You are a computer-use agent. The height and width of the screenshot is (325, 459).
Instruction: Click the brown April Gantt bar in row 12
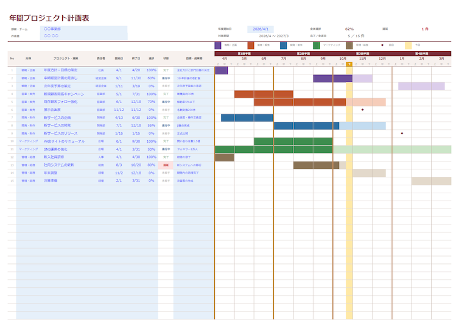(x=225, y=157)
